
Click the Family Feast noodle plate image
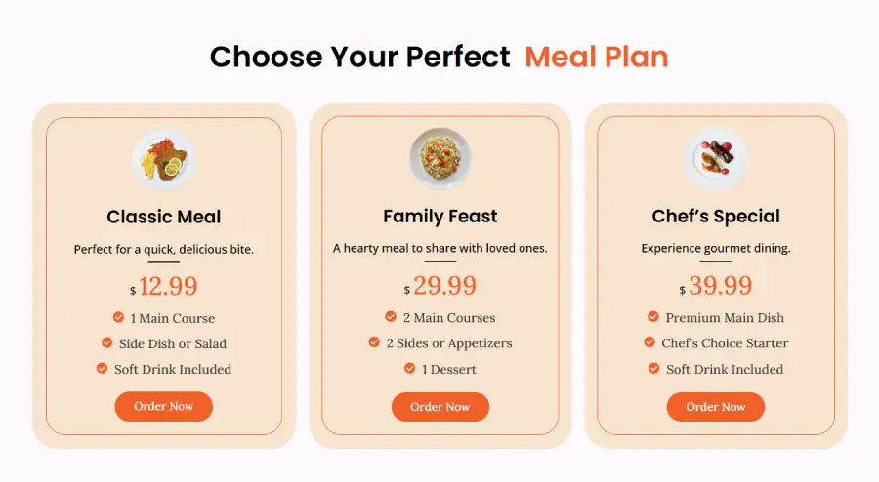440,158
